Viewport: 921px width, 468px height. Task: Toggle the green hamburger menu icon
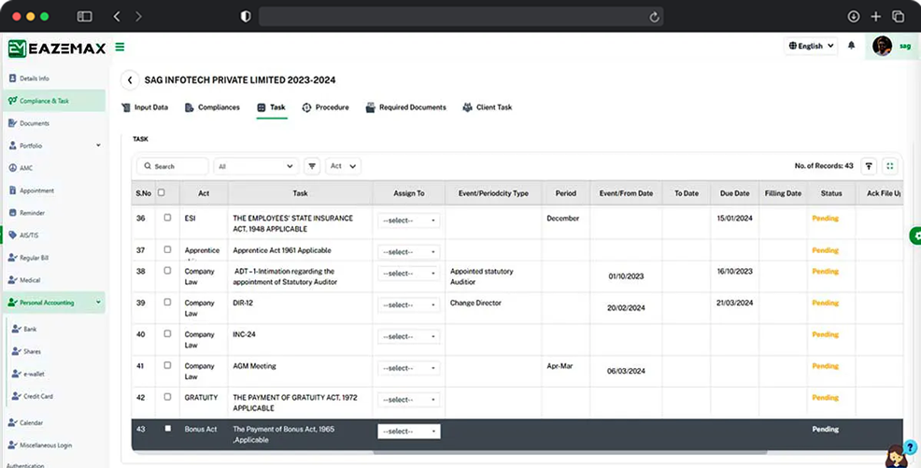pyautogui.click(x=120, y=47)
